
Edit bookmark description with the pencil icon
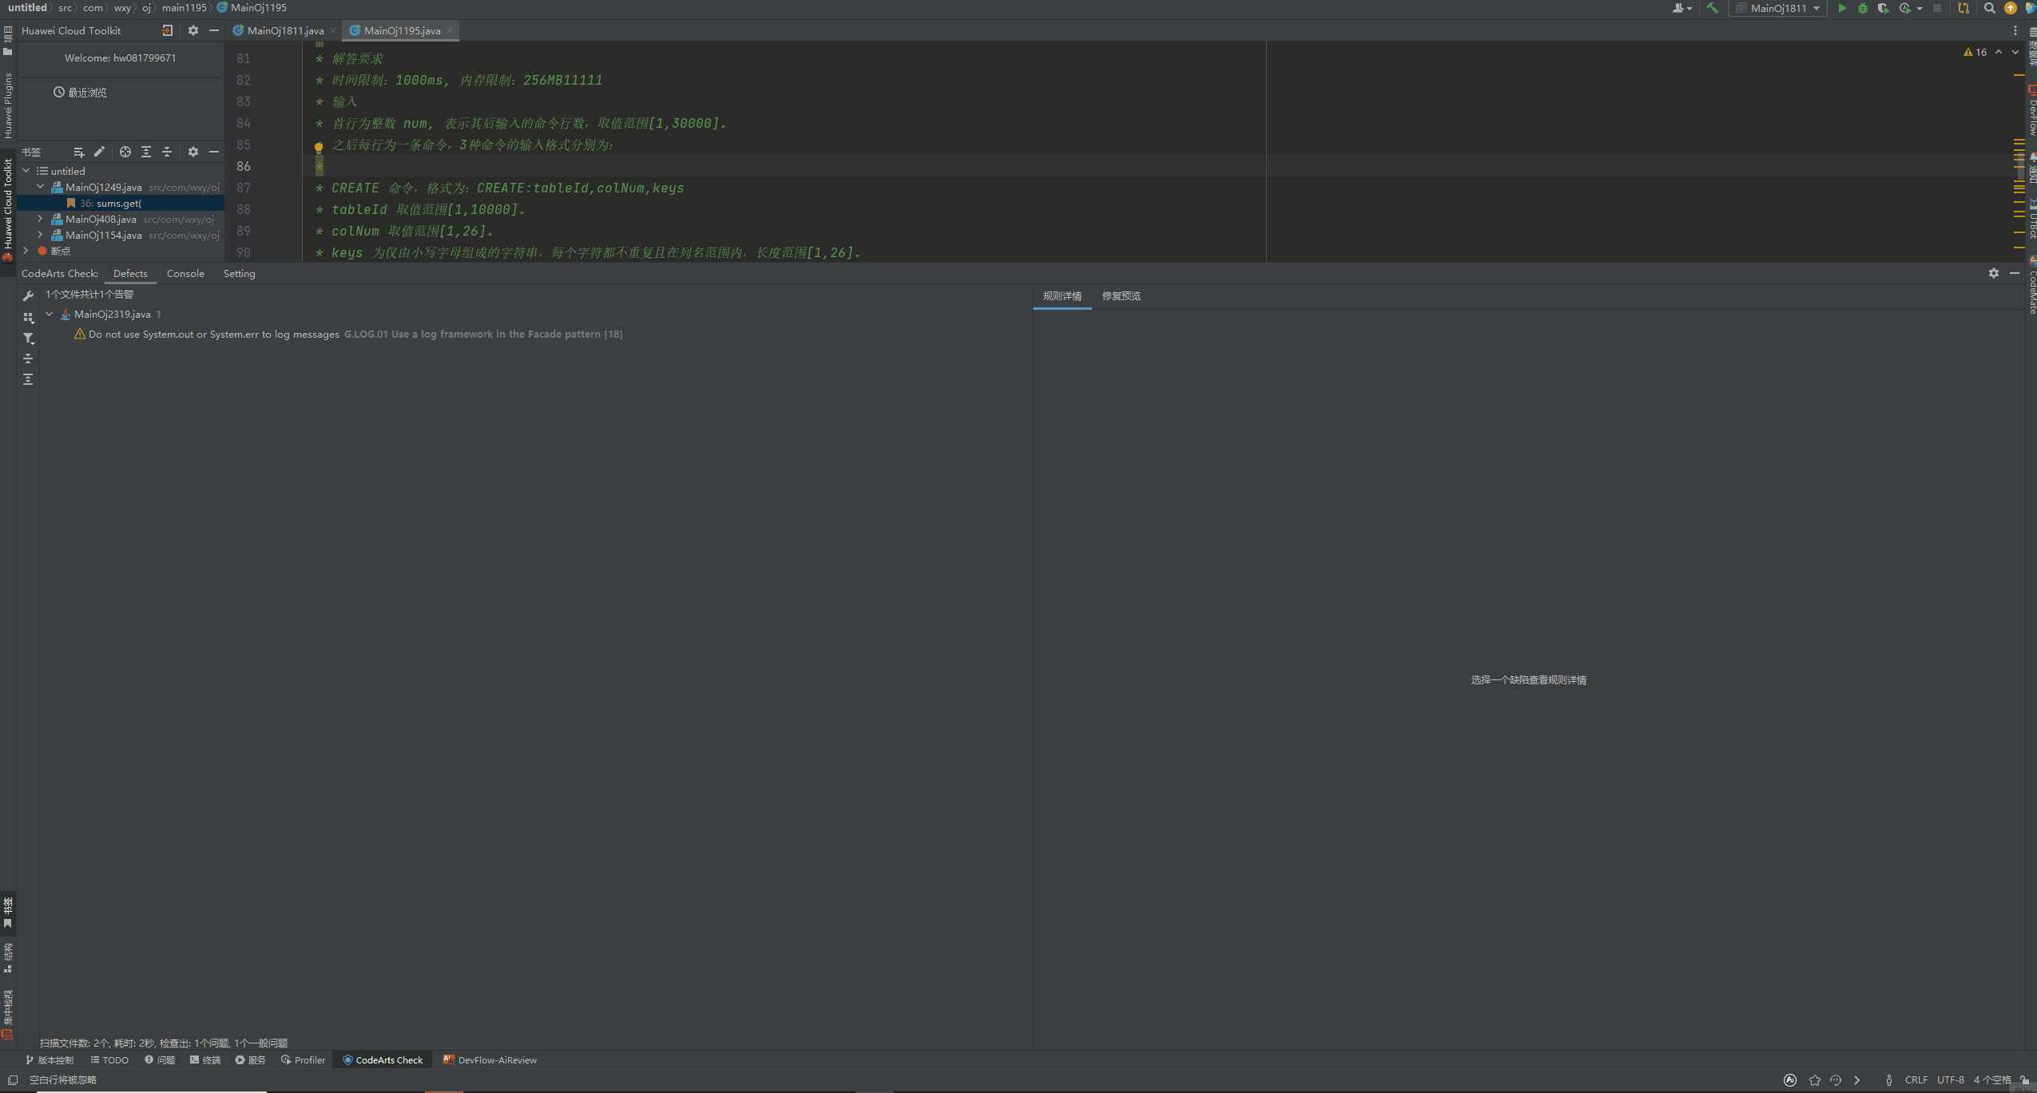[99, 152]
